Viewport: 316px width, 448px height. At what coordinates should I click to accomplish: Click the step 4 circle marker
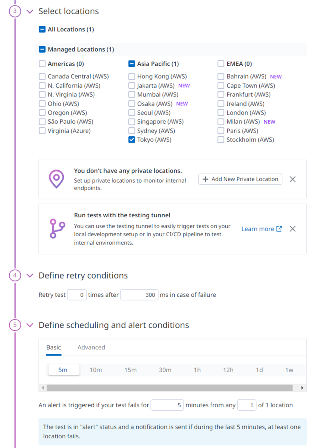pos(15,276)
